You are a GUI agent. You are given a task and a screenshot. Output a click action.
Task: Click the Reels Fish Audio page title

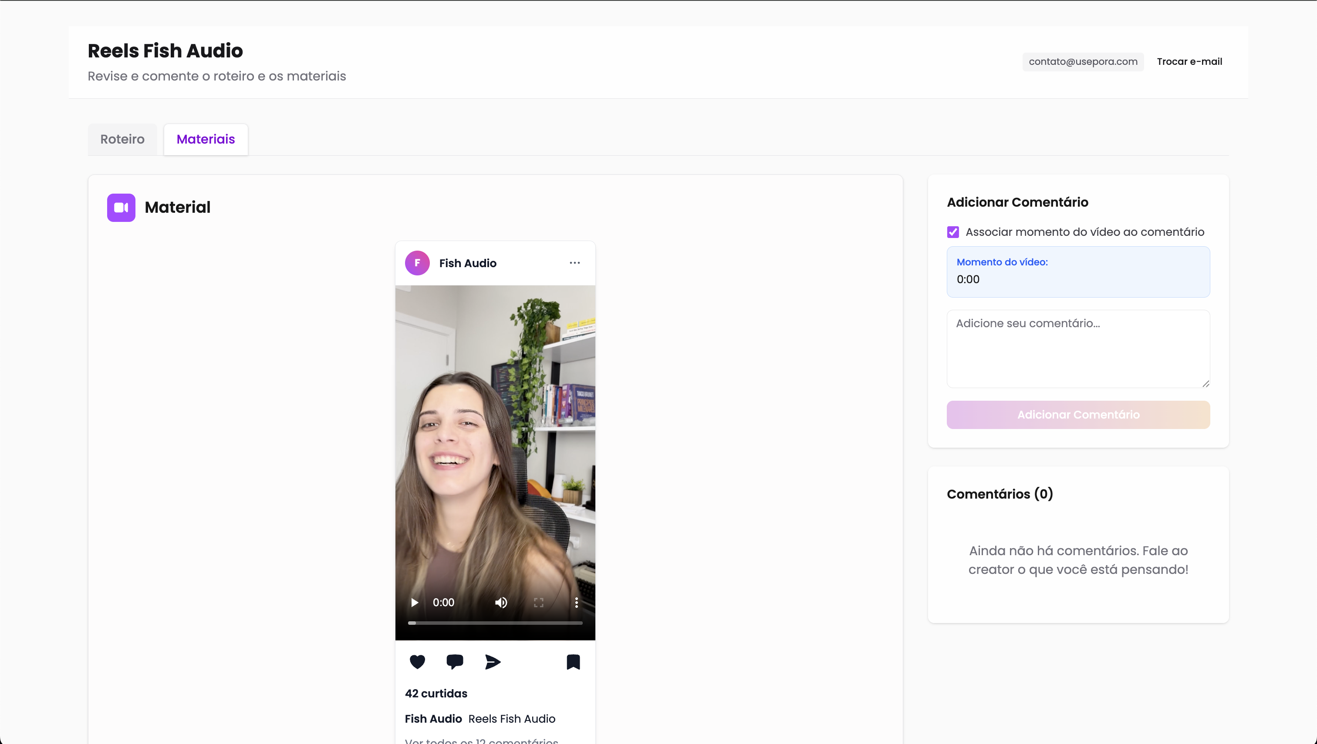click(x=165, y=50)
